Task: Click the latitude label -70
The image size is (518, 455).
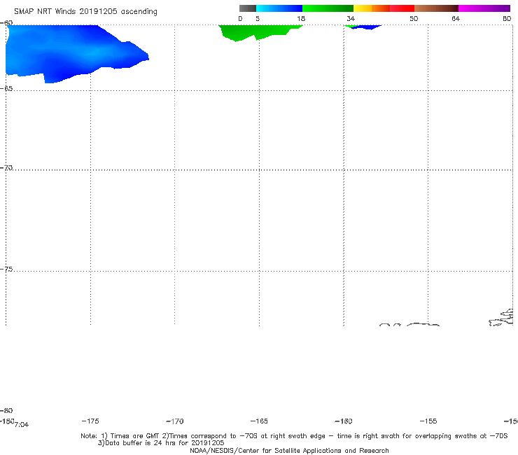Action: tap(6, 168)
